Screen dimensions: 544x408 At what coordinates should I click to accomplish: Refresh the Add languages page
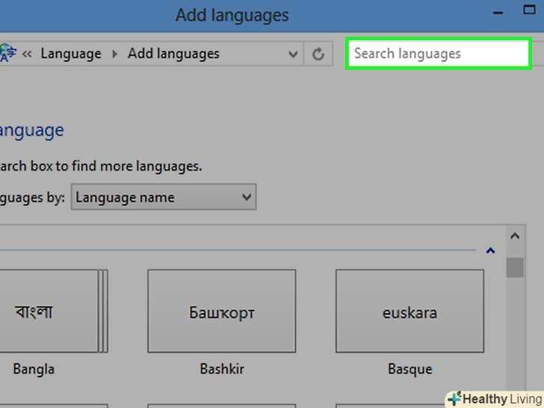pyautogui.click(x=318, y=54)
